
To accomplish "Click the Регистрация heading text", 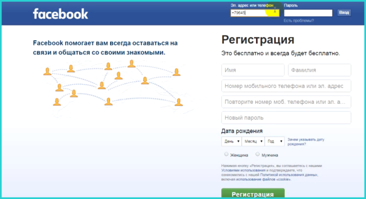I will pyautogui.click(x=257, y=40).
